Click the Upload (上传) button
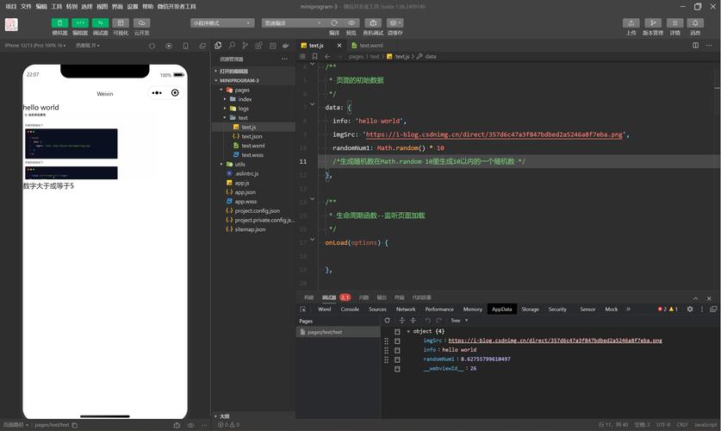The width and height of the screenshot is (721, 431). pos(631,23)
